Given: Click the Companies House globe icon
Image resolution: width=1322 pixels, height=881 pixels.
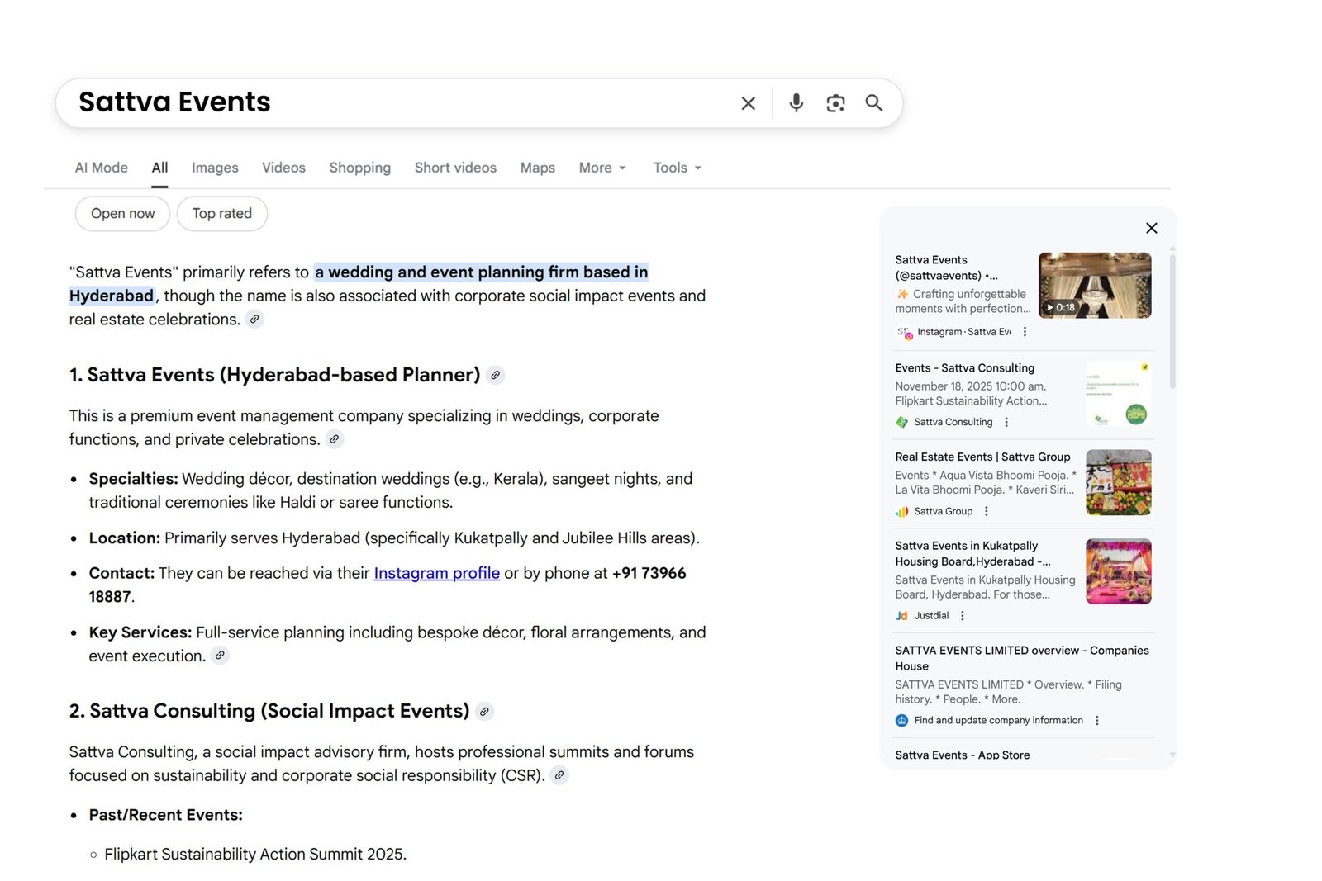Looking at the screenshot, I should [901, 720].
